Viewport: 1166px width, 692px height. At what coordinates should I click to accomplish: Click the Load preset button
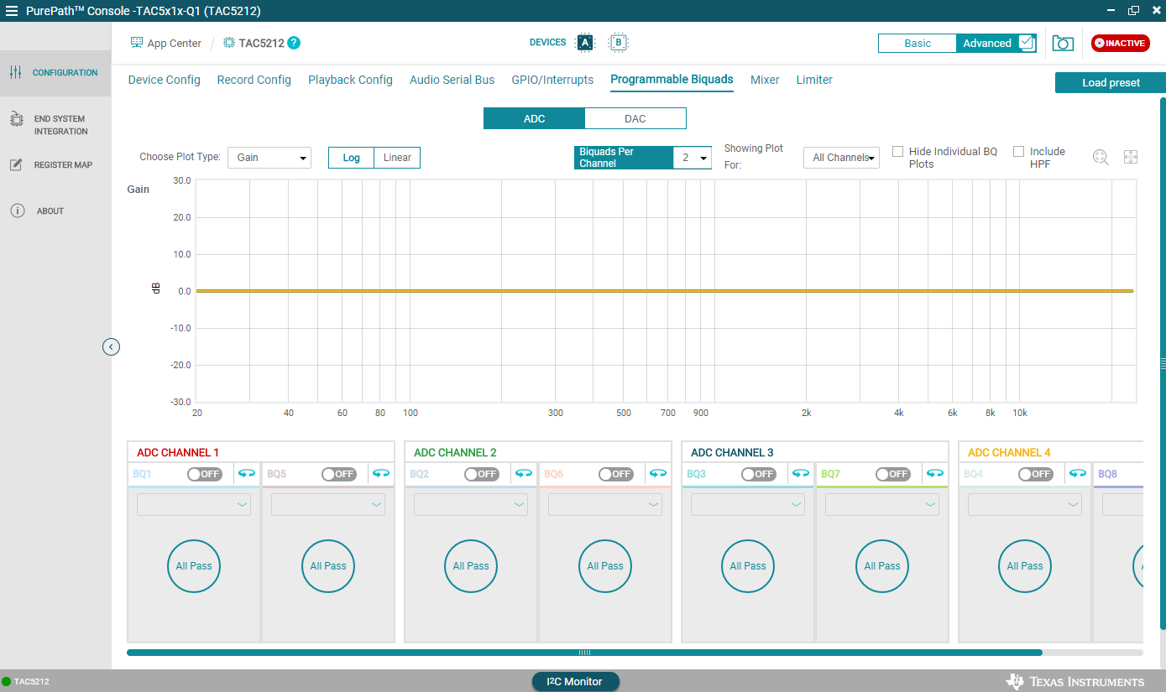[x=1111, y=83]
